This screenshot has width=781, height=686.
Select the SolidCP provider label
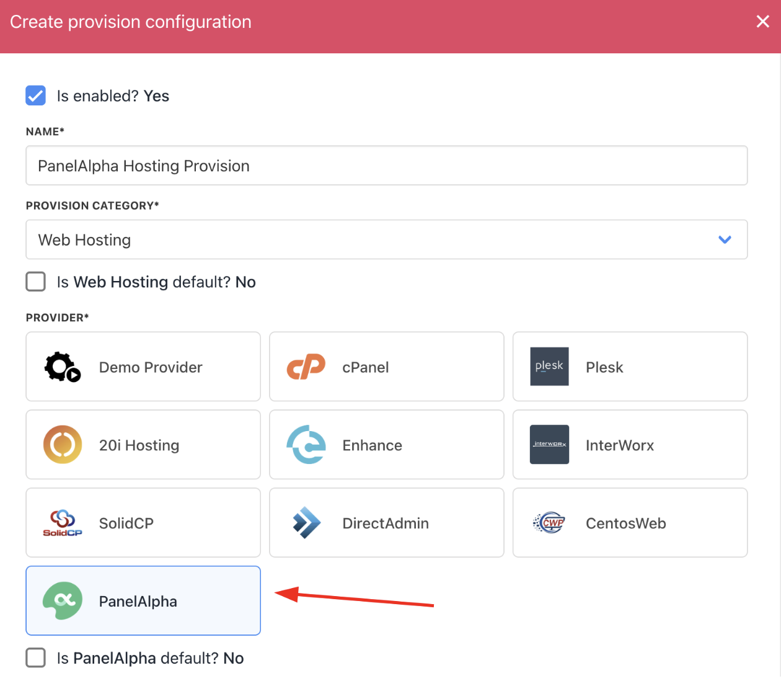(x=126, y=523)
